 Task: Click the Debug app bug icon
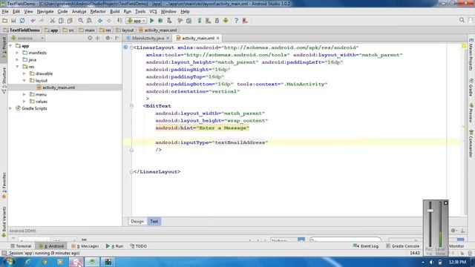pos(160,21)
